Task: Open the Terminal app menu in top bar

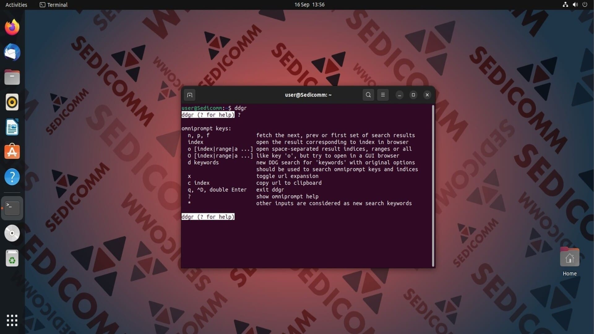Action: [54, 5]
